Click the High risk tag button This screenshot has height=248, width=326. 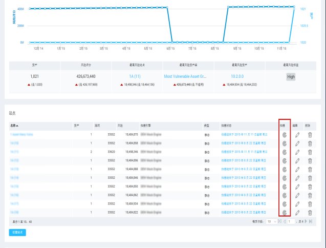click(x=291, y=76)
